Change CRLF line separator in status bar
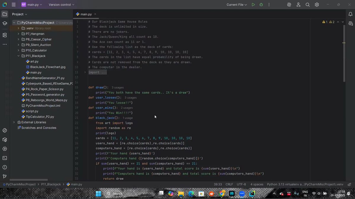This screenshot has height=199, width=355. tap(229, 184)
